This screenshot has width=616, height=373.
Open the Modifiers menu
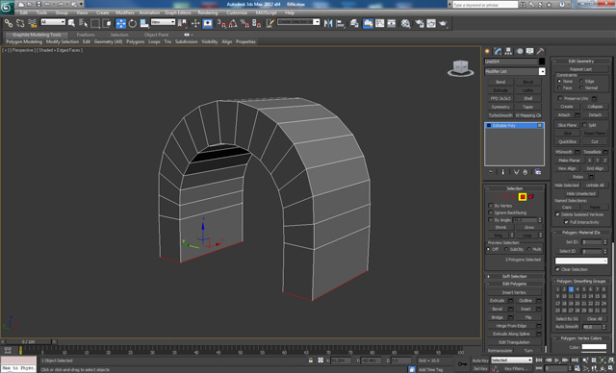tap(124, 12)
